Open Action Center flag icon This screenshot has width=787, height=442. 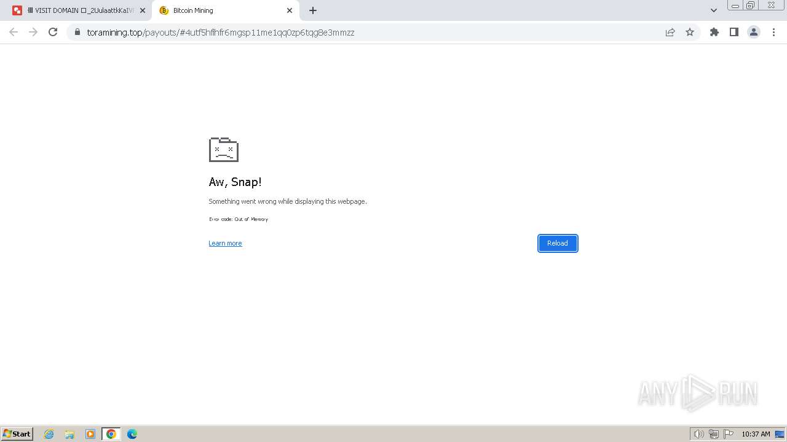729,434
